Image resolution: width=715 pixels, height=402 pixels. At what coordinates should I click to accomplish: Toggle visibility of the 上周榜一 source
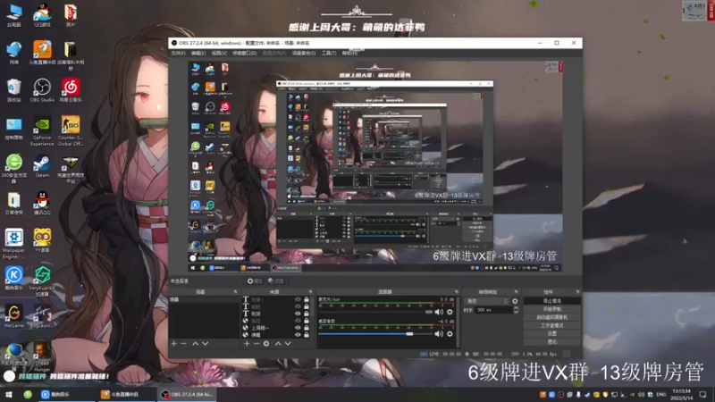point(298,328)
